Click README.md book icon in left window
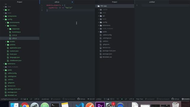Screen dimensions: 190x107 click(6, 95)
